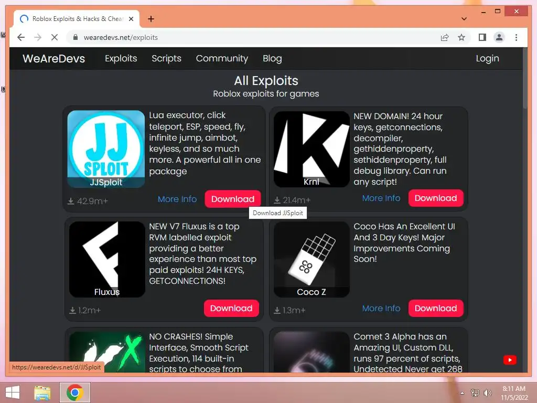Image resolution: width=537 pixels, height=403 pixels.
Task: Click the All Exploits heading
Action: click(266, 81)
